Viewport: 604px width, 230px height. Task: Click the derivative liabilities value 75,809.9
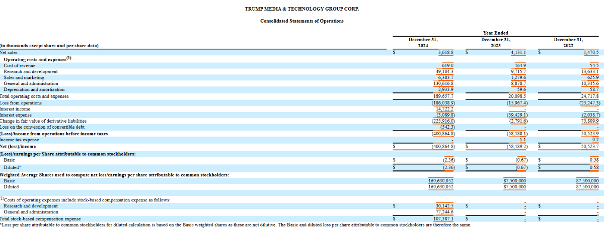pyautogui.click(x=589, y=121)
